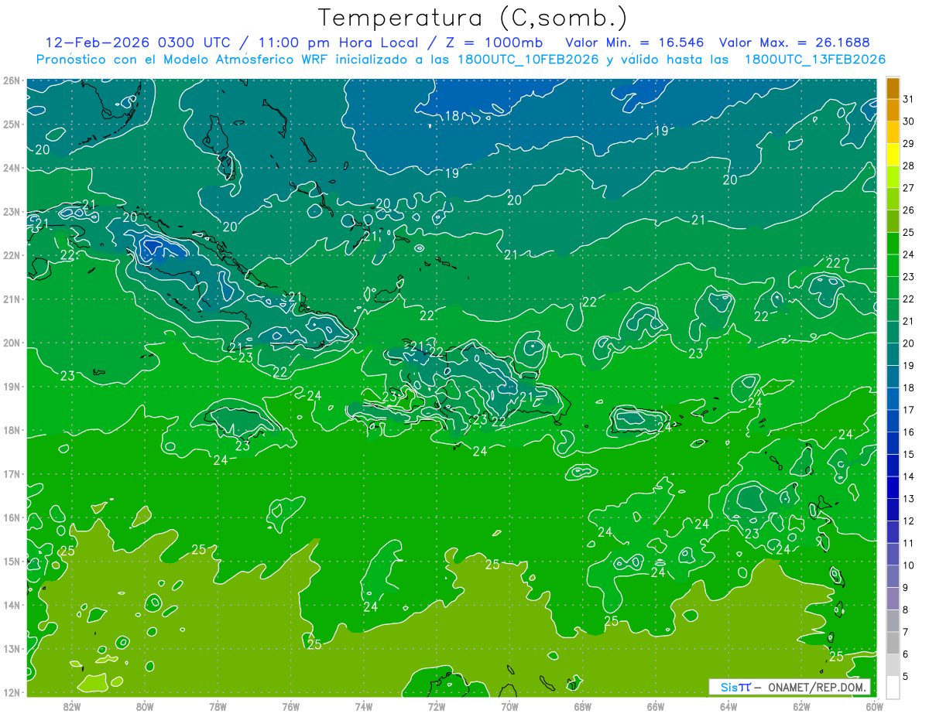Image resolution: width=929 pixels, height=717 pixels.
Task: Click the 19N latitude axis label
Action: 11,387
